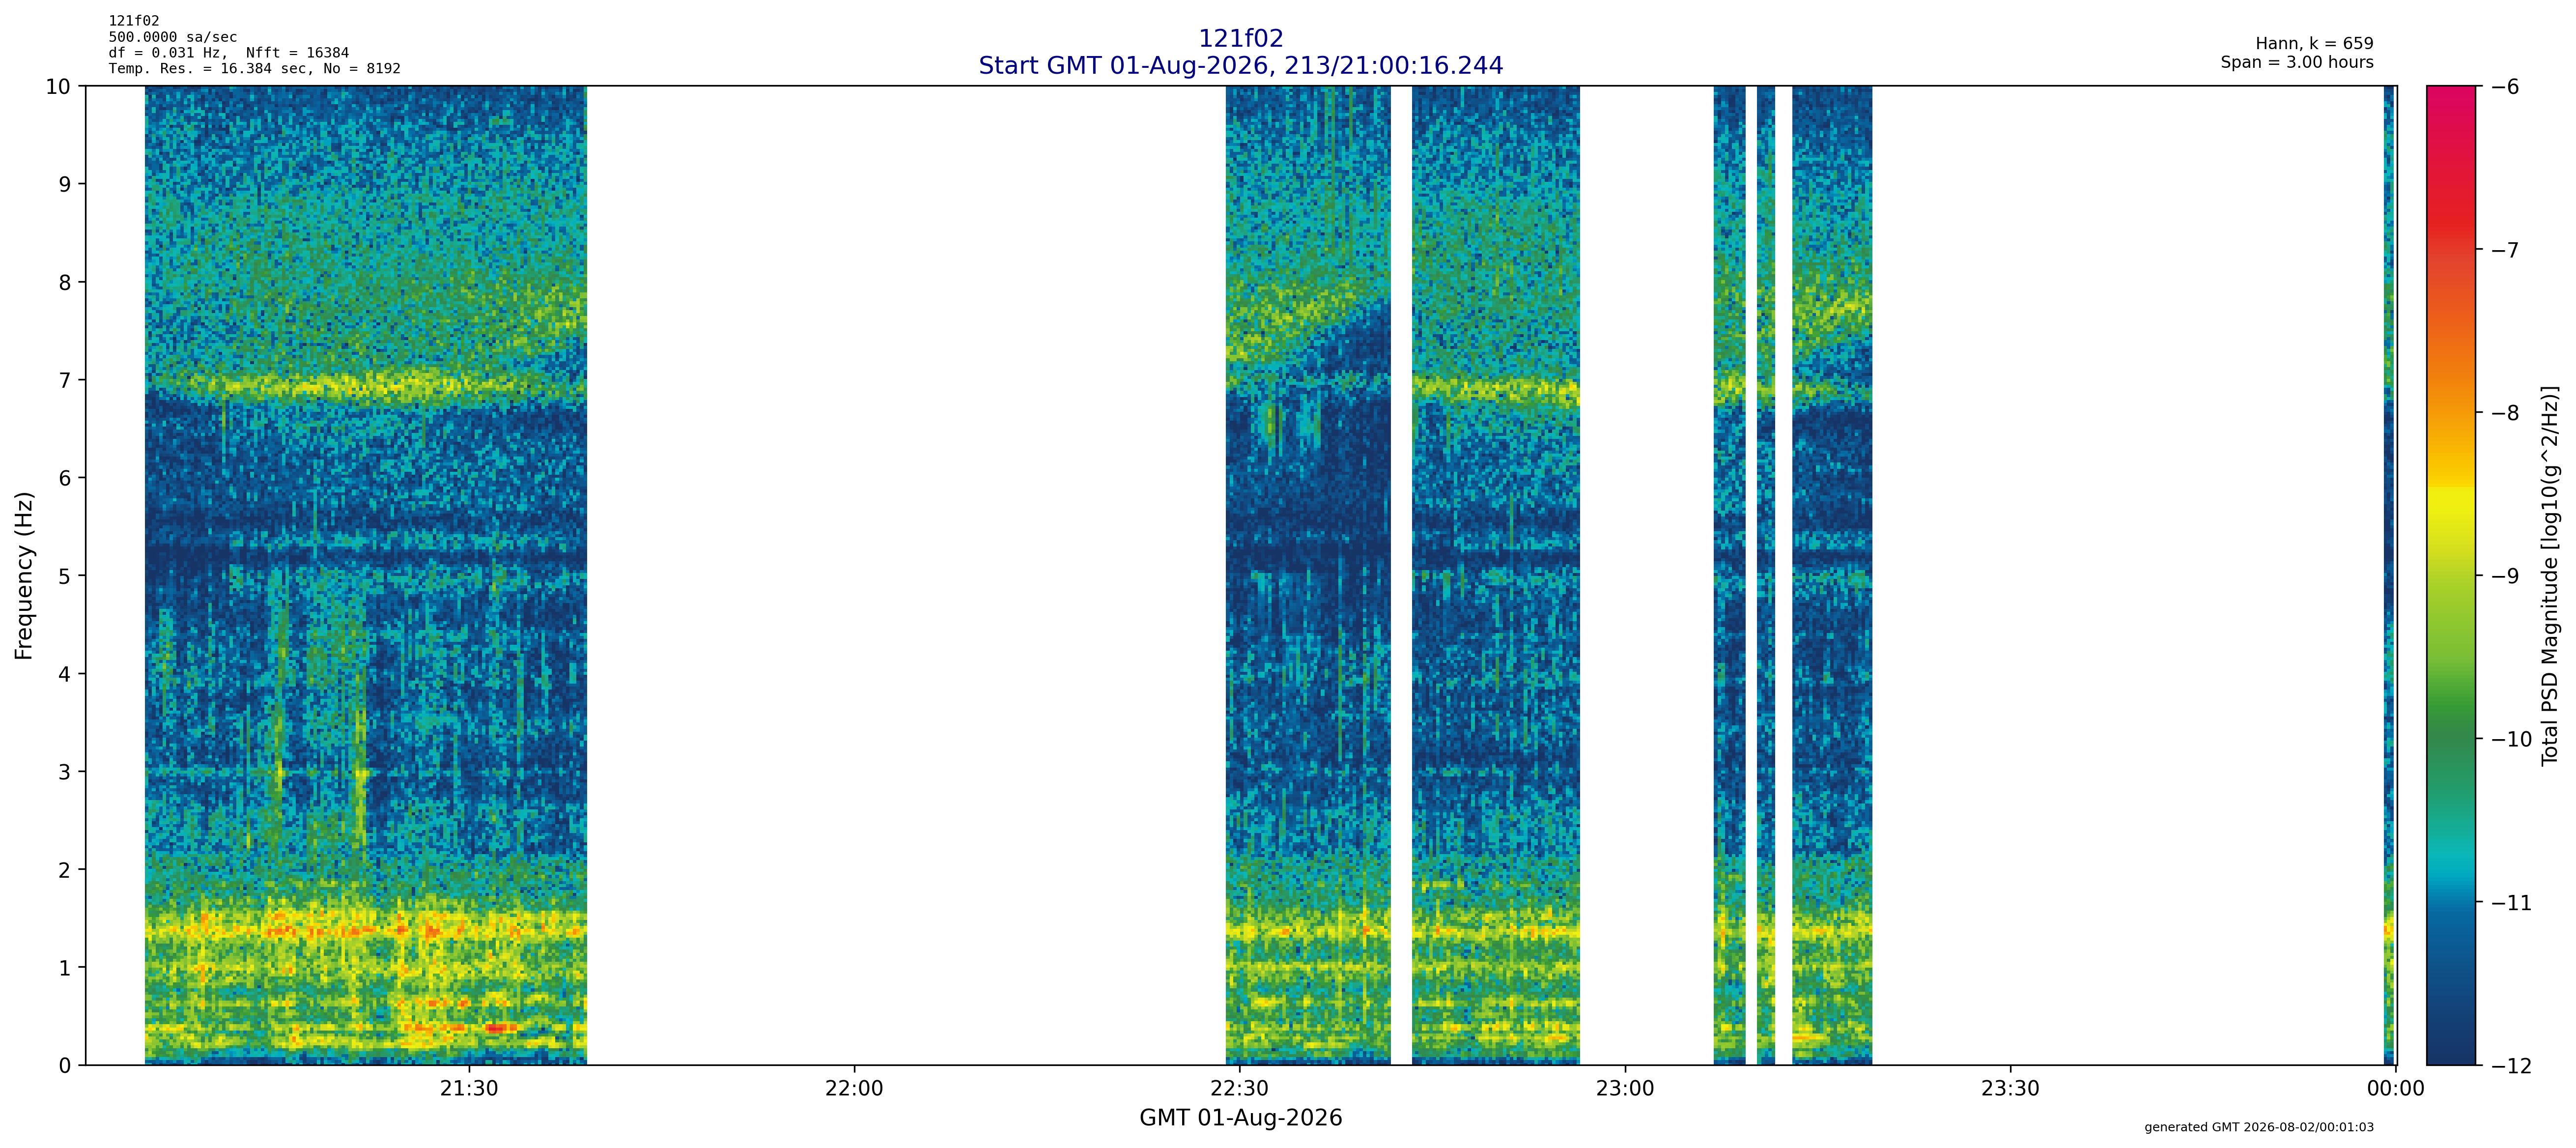Click the colorbar tick label "−10"

(x=2512, y=740)
